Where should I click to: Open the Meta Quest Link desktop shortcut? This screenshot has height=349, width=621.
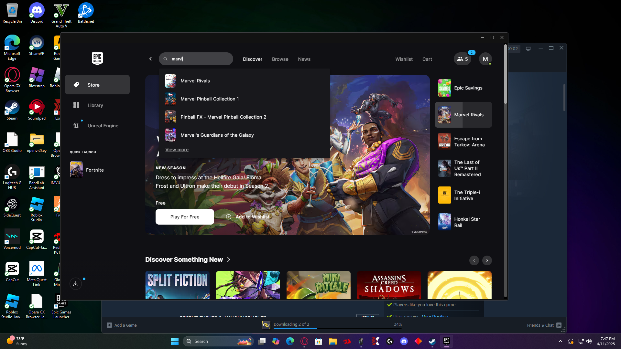pyautogui.click(x=37, y=274)
